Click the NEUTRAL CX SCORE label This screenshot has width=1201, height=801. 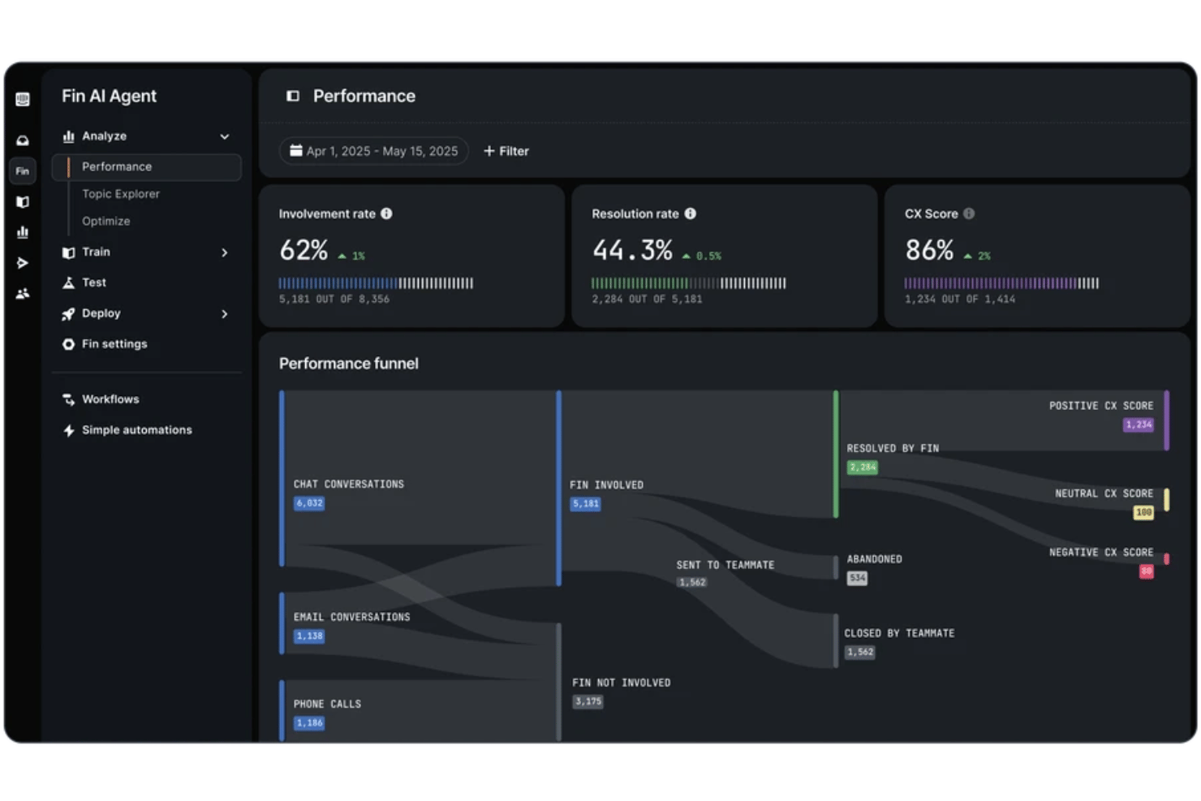pyautogui.click(x=1104, y=493)
